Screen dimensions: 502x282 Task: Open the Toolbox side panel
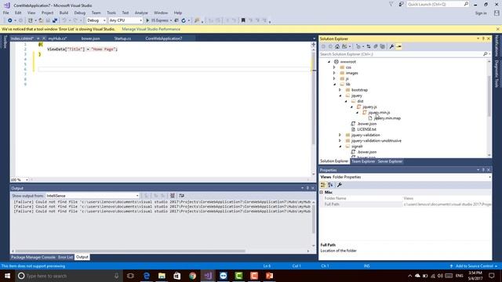point(5,42)
